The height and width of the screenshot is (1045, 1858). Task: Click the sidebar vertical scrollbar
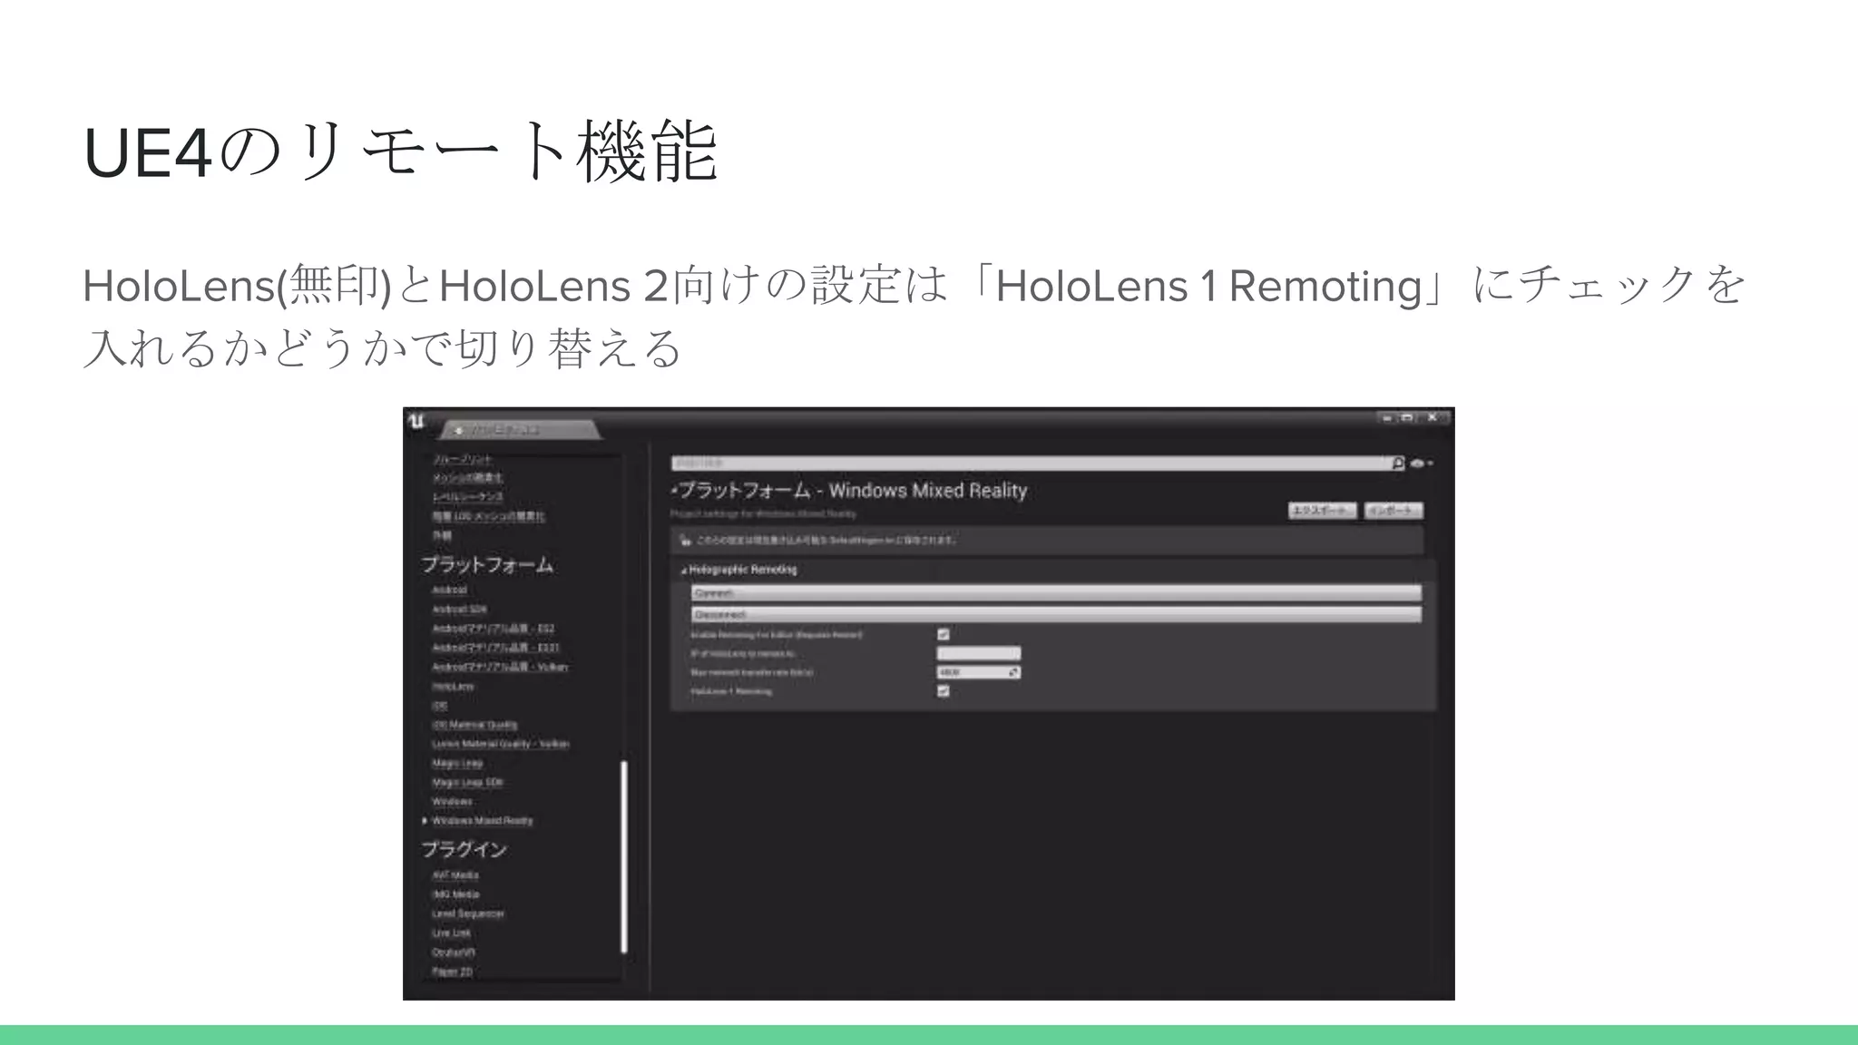[624, 856]
